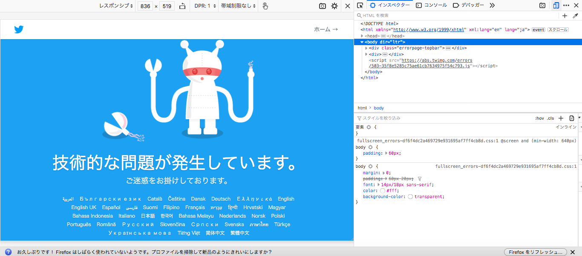Toggle responsive design mode button in devtools
Screen dimensions: 582x256
click(556, 6)
